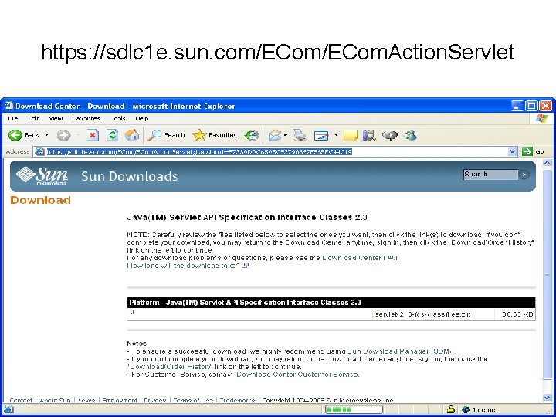Image resolution: width=556 pixels, height=417 pixels.
Task: Submit Sun search with round arrow button
Action: click(x=524, y=175)
